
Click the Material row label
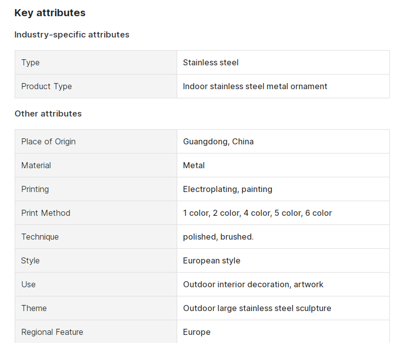click(x=36, y=166)
